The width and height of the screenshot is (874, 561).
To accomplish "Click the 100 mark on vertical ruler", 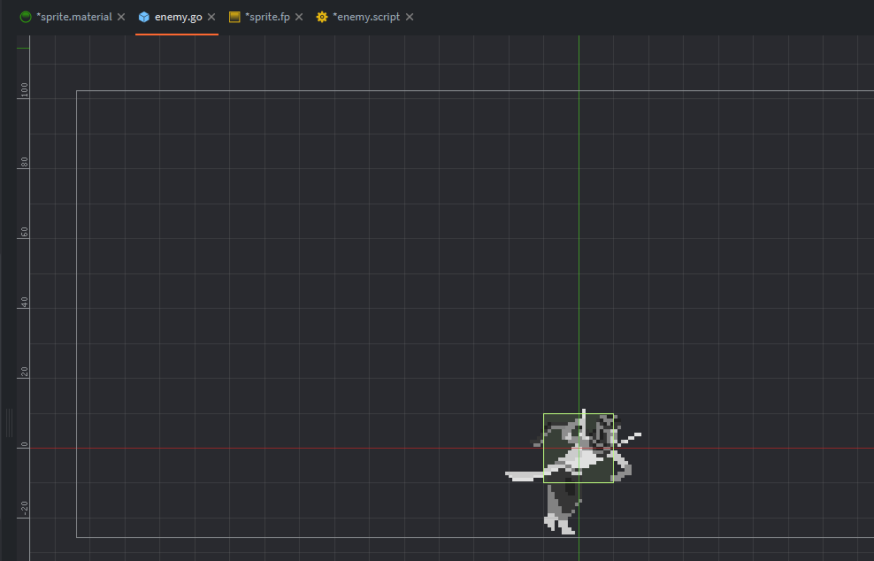I will tap(25, 93).
